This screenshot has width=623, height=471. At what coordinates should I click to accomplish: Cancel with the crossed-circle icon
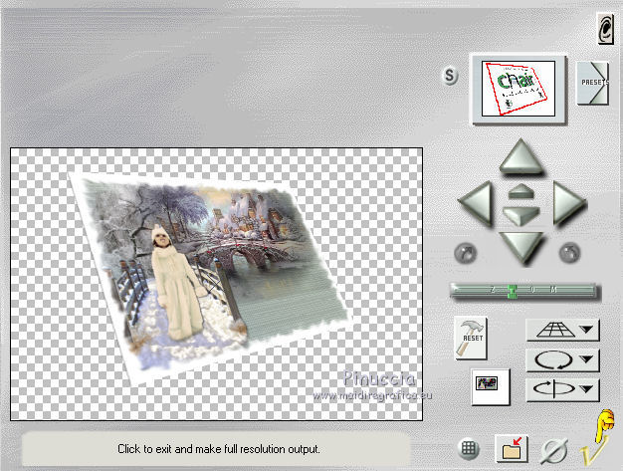point(554,451)
